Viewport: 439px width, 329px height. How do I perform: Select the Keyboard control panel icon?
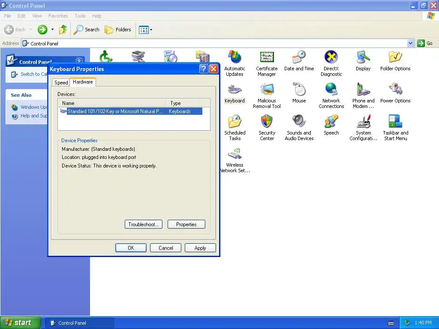point(235,93)
